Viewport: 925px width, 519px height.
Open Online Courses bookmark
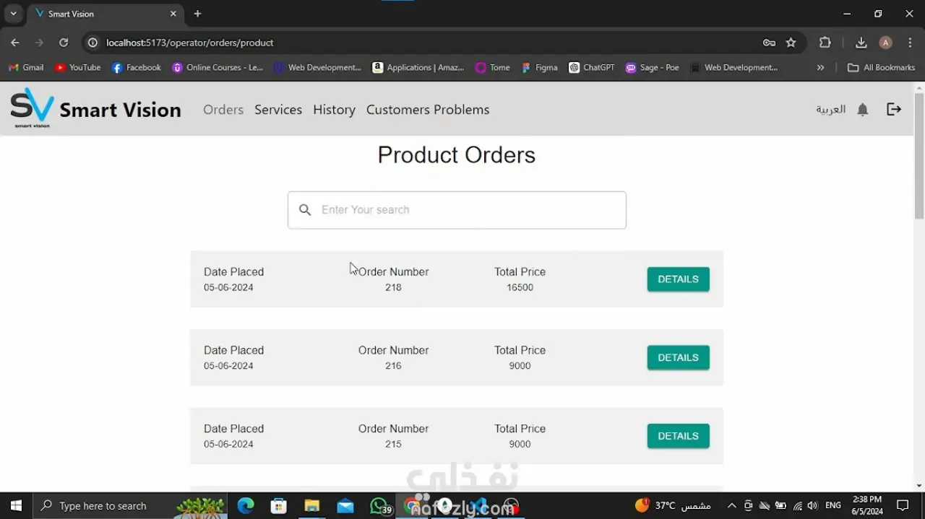[x=218, y=67]
